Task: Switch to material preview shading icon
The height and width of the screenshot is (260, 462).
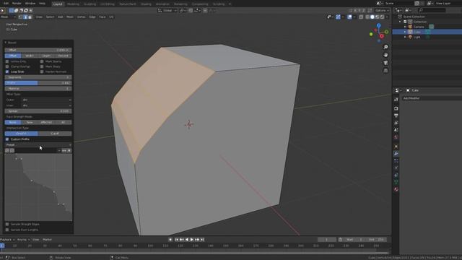Action: 378,17
